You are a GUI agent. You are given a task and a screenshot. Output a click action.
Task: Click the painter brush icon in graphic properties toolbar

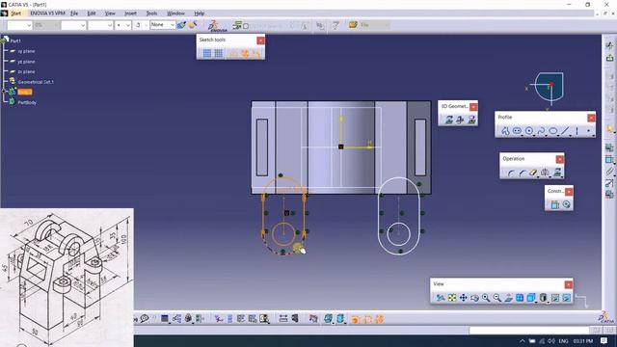pos(181,25)
